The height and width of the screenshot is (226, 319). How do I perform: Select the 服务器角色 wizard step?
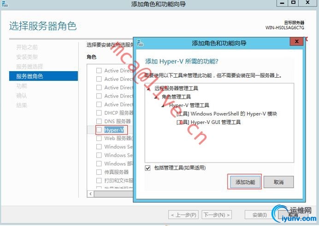click(x=43, y=76)
